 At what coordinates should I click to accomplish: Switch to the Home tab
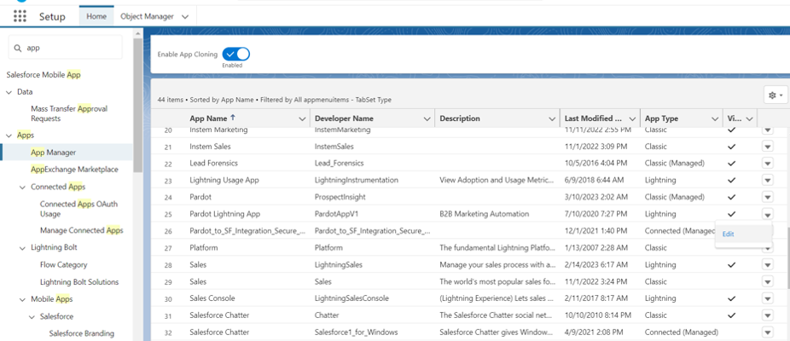[96, 16]
